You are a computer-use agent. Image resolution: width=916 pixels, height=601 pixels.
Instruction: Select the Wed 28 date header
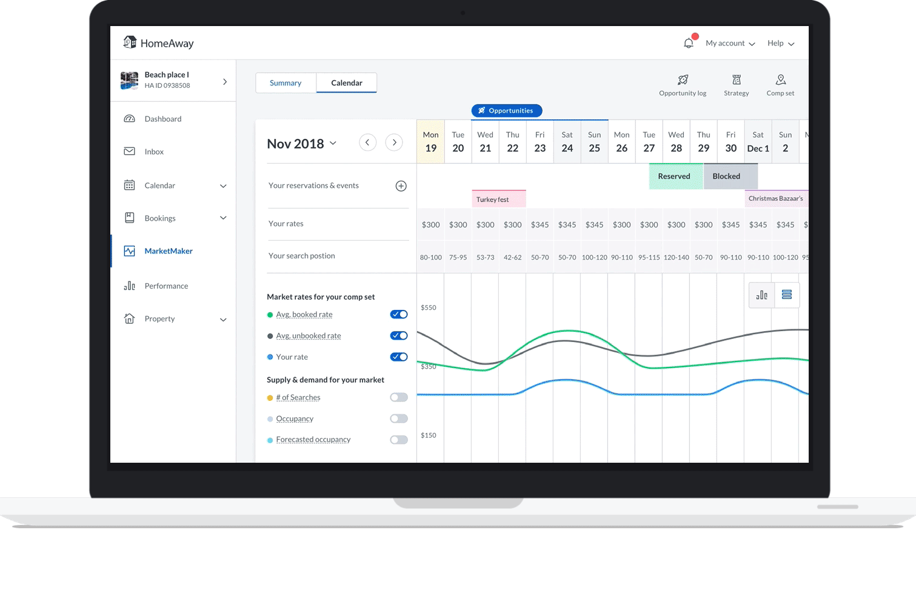[x=676, y=142]
